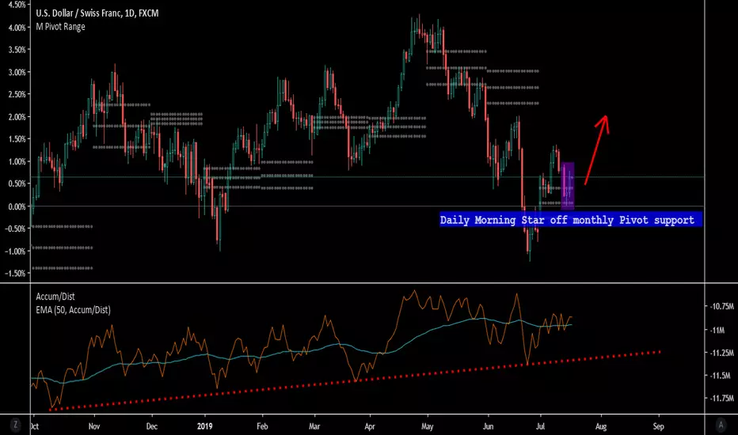Click the -1.50% price scale label
The height and width of the screenshot is (435, 738).
coord(15,273)
